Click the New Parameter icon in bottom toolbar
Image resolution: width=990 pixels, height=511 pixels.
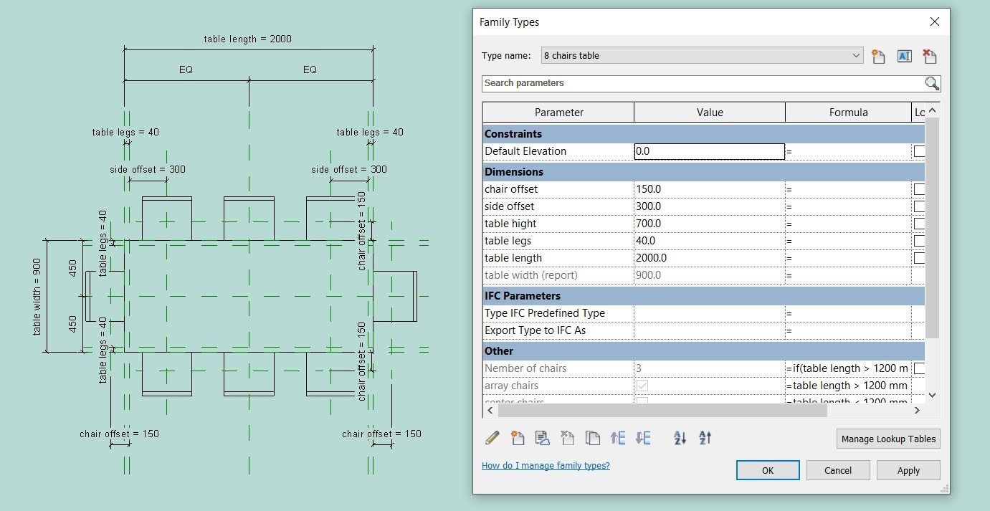tap(518, 438)
